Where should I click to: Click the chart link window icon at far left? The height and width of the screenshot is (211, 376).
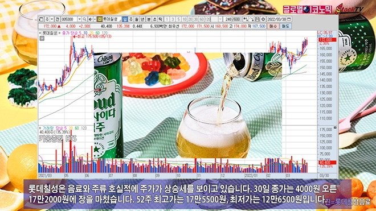(x=41, y=19)
